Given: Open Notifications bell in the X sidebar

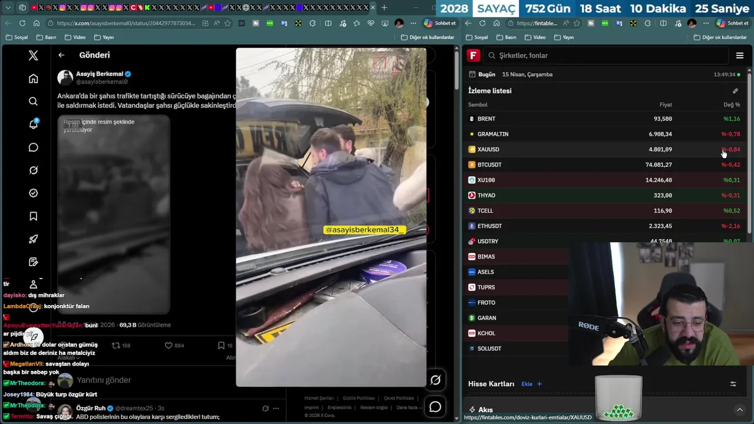Looking at the screenshot, I should (34, 124).
